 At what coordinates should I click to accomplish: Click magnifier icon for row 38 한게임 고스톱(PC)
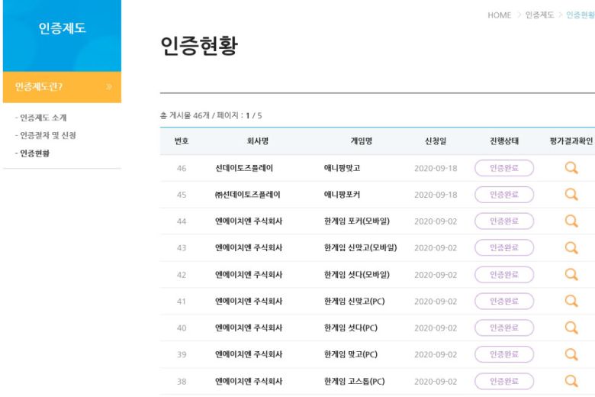pos(571,381)
